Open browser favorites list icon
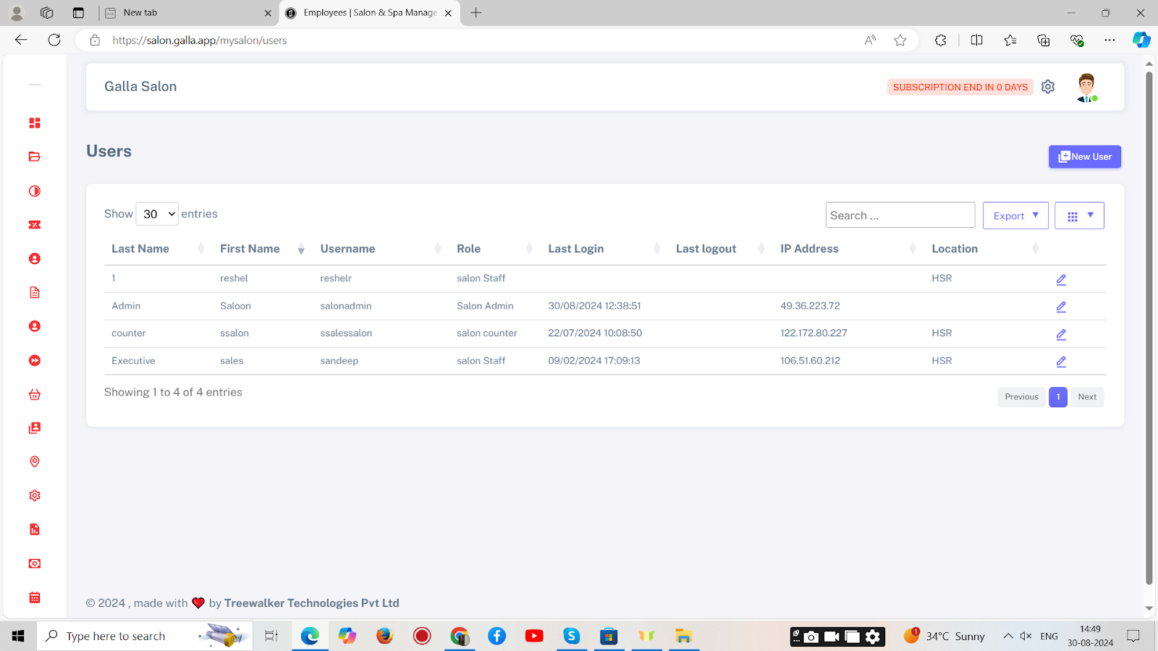 1010,41
